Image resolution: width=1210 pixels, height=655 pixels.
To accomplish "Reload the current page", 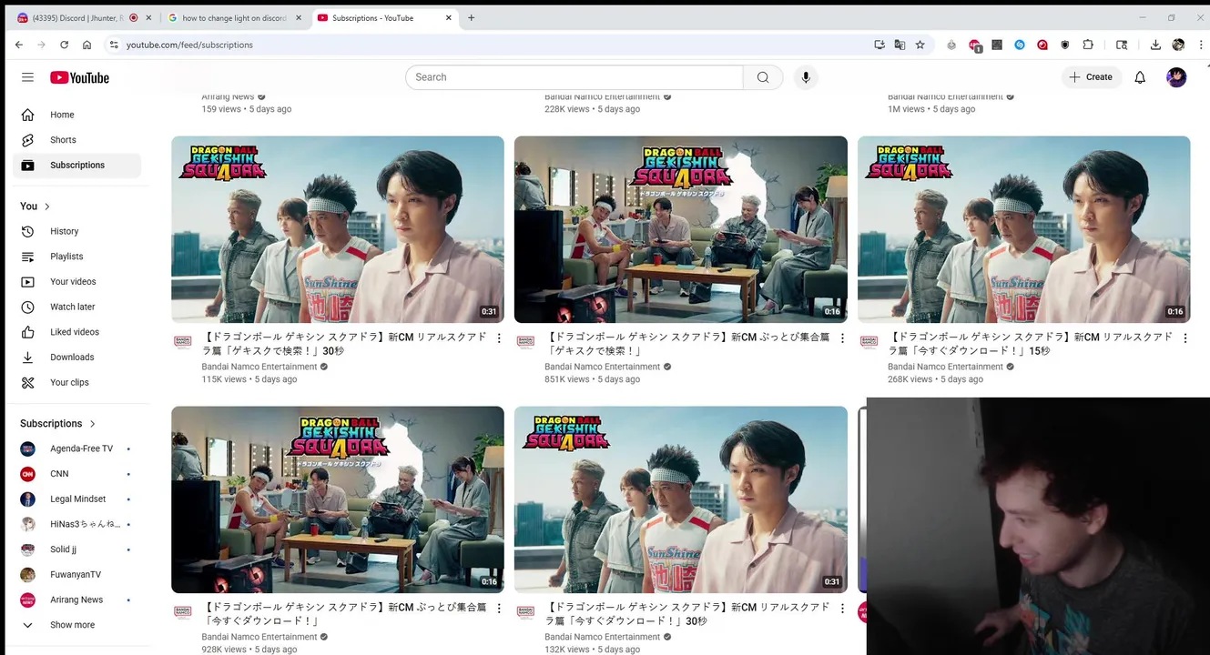I will tap(64, 45).
